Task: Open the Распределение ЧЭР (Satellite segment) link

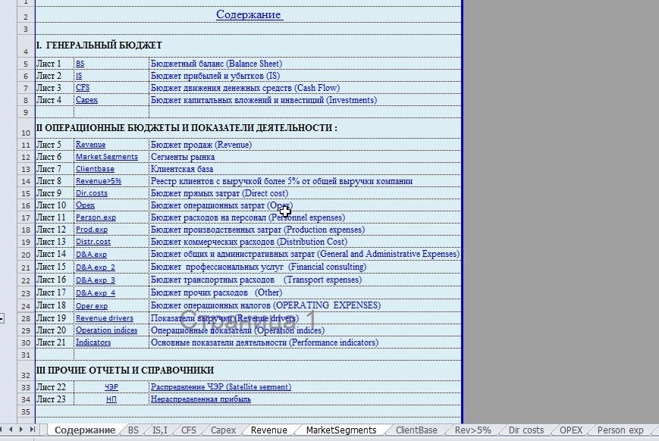Action: (x=221, y=386)
